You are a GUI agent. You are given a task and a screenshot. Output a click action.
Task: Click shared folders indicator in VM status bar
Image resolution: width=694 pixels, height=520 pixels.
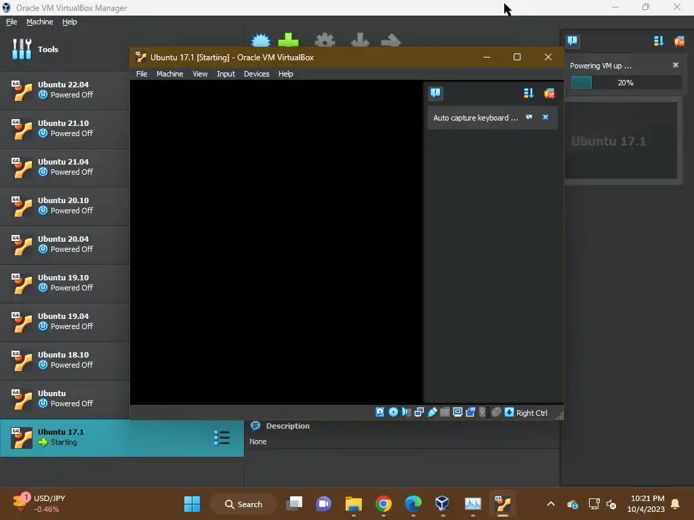445,412
